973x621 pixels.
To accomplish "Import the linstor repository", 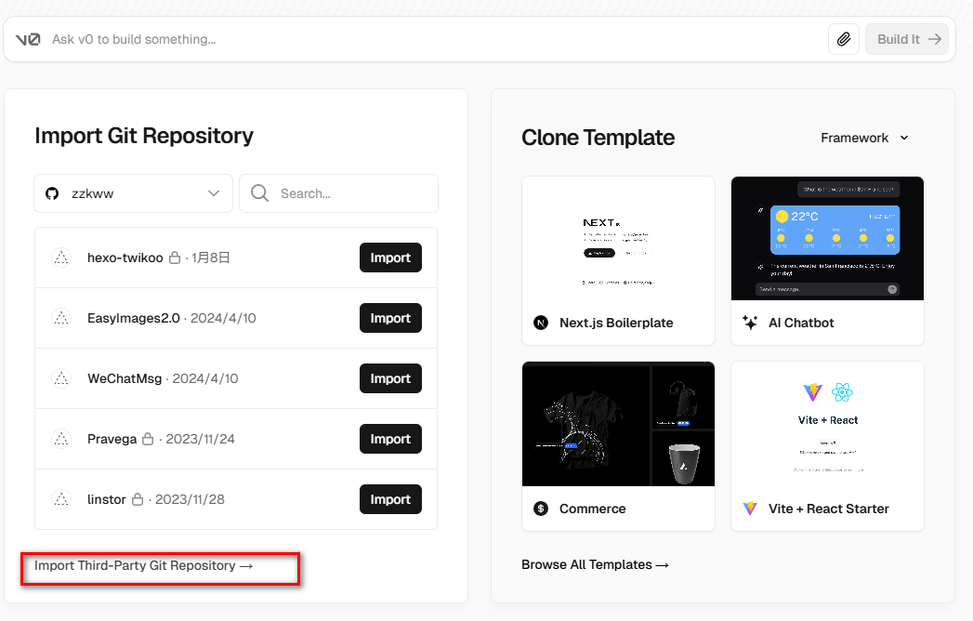I will [390, 499].
